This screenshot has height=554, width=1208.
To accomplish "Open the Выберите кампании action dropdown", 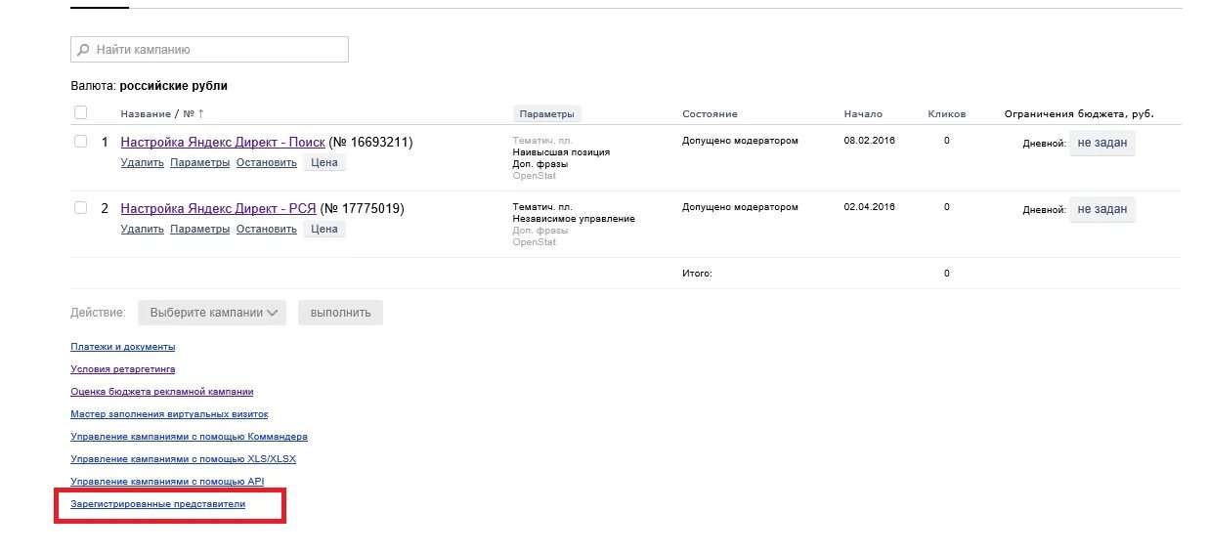I will [x=212, y=313].
